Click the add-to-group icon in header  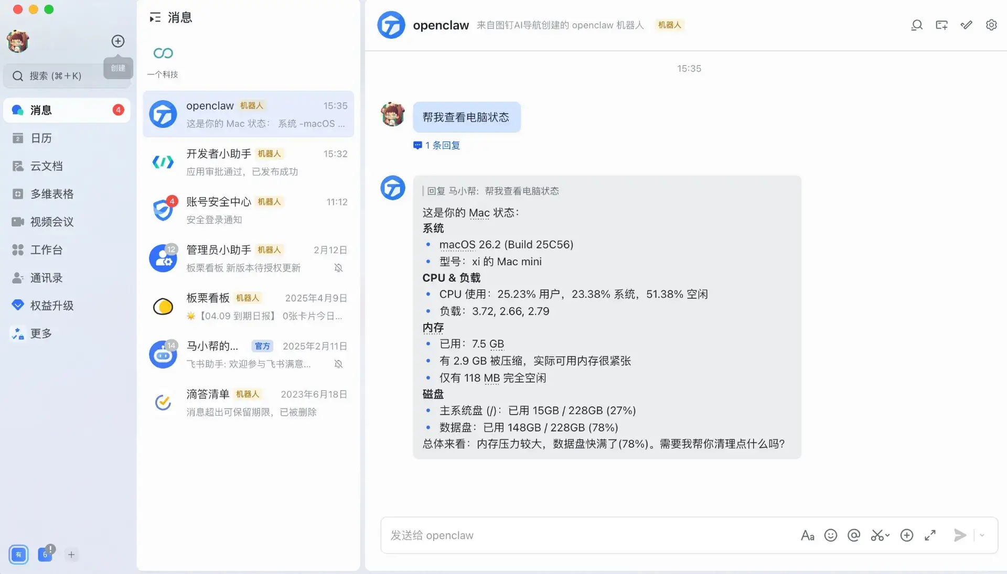(941, 25)
